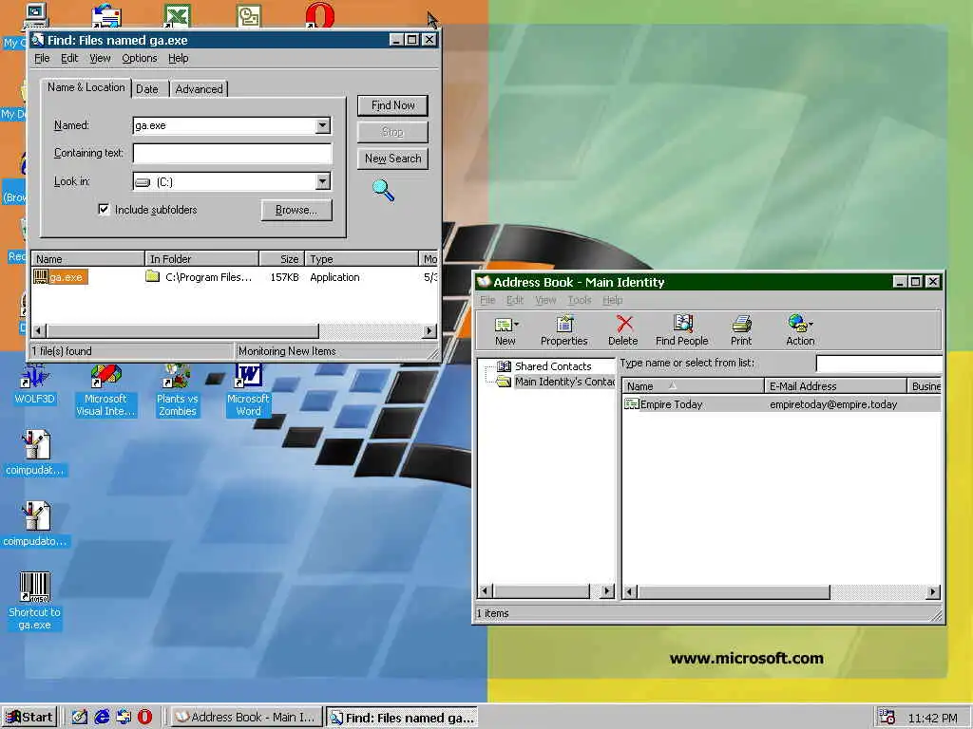Click the Excel desktop shortcut icon at top
This screenshot has width=973, height=729.
pos(177,15)
